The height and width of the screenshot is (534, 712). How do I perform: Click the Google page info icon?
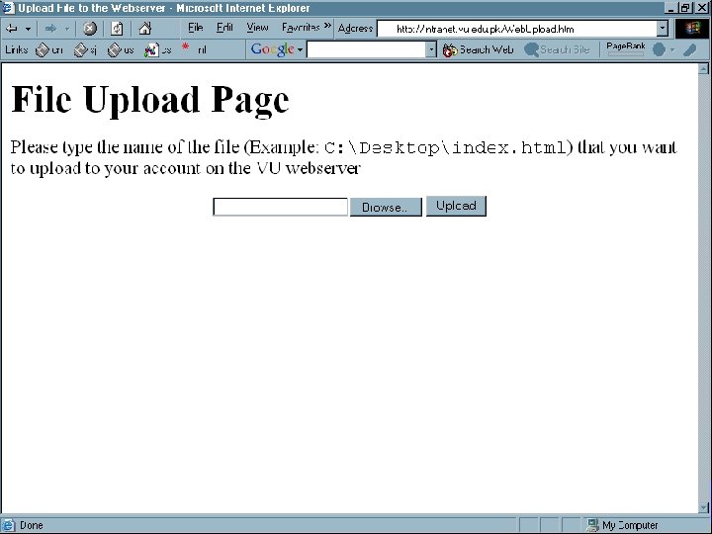pos(659,49)
